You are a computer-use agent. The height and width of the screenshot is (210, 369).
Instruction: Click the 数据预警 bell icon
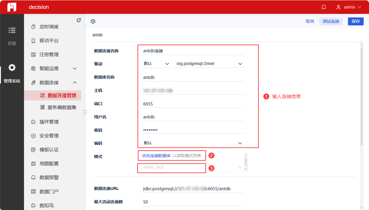pyautogui.click(x=33, y=178)
